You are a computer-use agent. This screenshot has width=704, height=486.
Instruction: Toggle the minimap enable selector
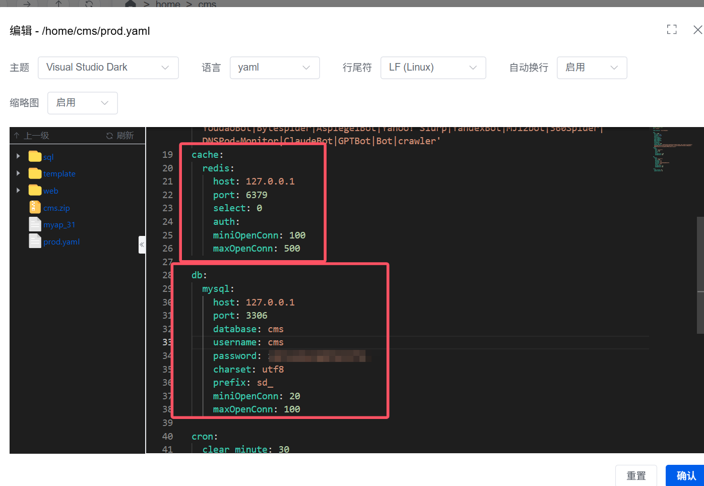coord(82,103)
